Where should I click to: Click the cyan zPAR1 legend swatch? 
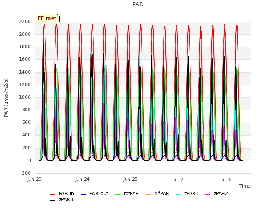[178, 194]
